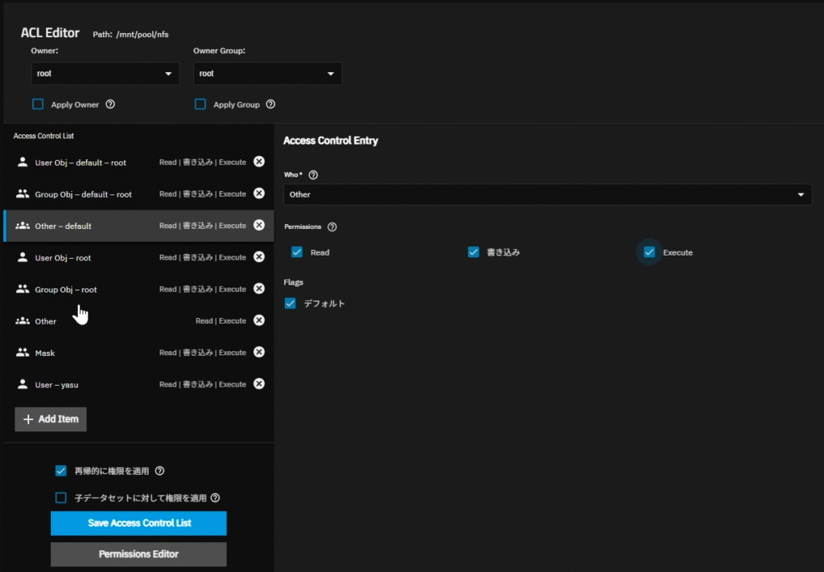Viewport: 824px width, 572px height.
Task: Enable the Apply Group checkbox
Action: [200, 104]
